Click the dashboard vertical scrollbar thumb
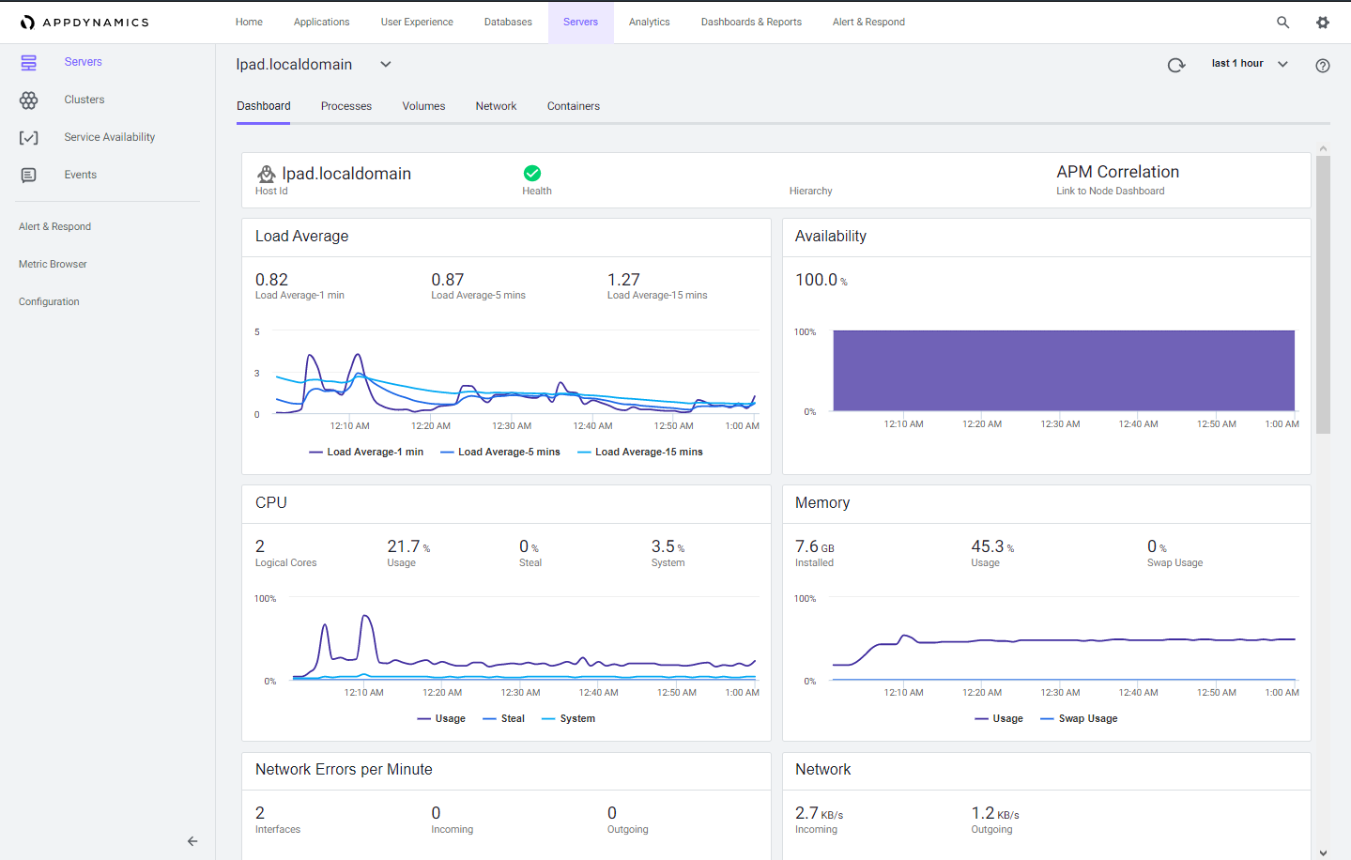 (x=1323, y=295)
